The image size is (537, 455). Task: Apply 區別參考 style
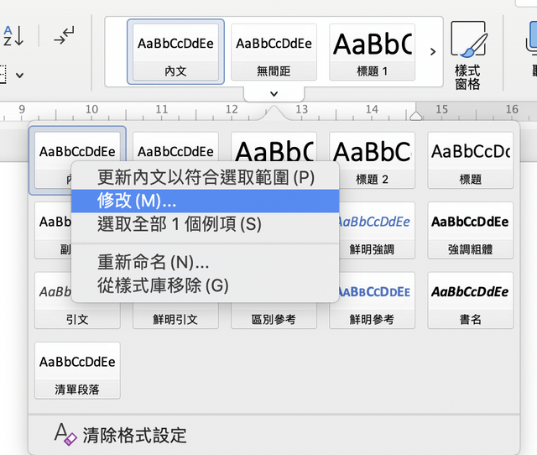coord(274,316)
